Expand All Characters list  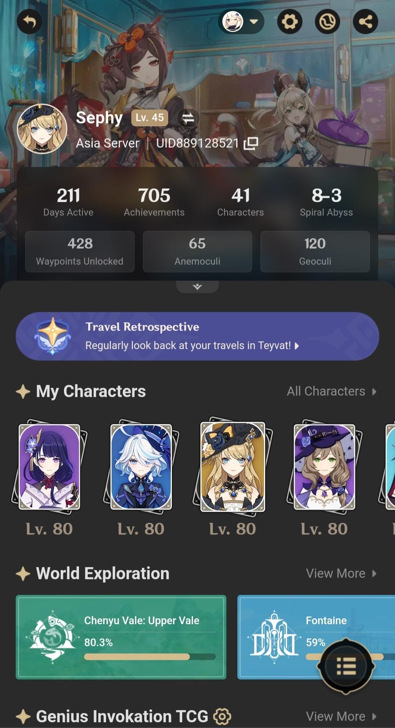pyautogui.click(x=332, y=391)
